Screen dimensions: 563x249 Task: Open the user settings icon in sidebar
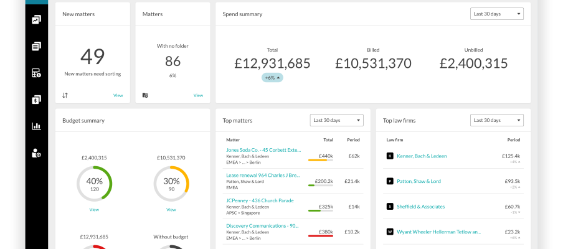point(36,153)
